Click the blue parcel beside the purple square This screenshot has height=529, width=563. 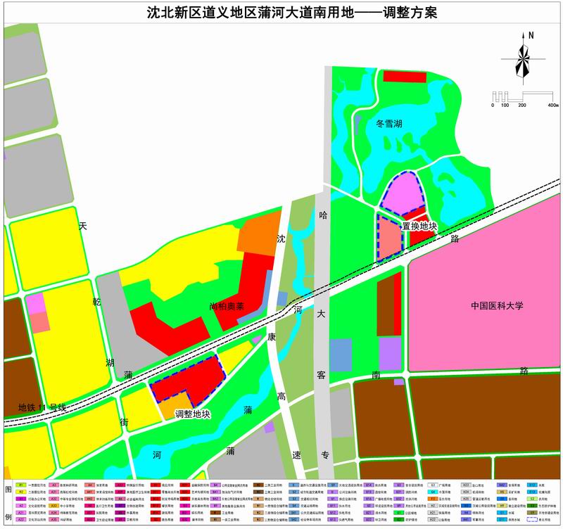click(x=341, y=355)
